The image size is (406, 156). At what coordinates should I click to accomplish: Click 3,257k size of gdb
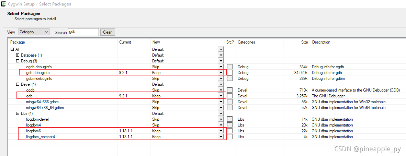(x=302, y=96)
